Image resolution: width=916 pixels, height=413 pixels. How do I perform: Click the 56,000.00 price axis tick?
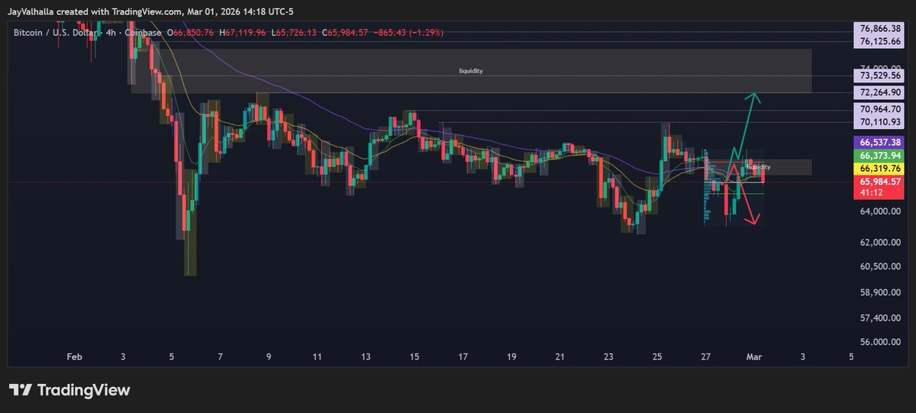[880, 343]
